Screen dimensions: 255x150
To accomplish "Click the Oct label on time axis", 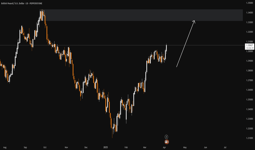I will click(x=45, y=147).
